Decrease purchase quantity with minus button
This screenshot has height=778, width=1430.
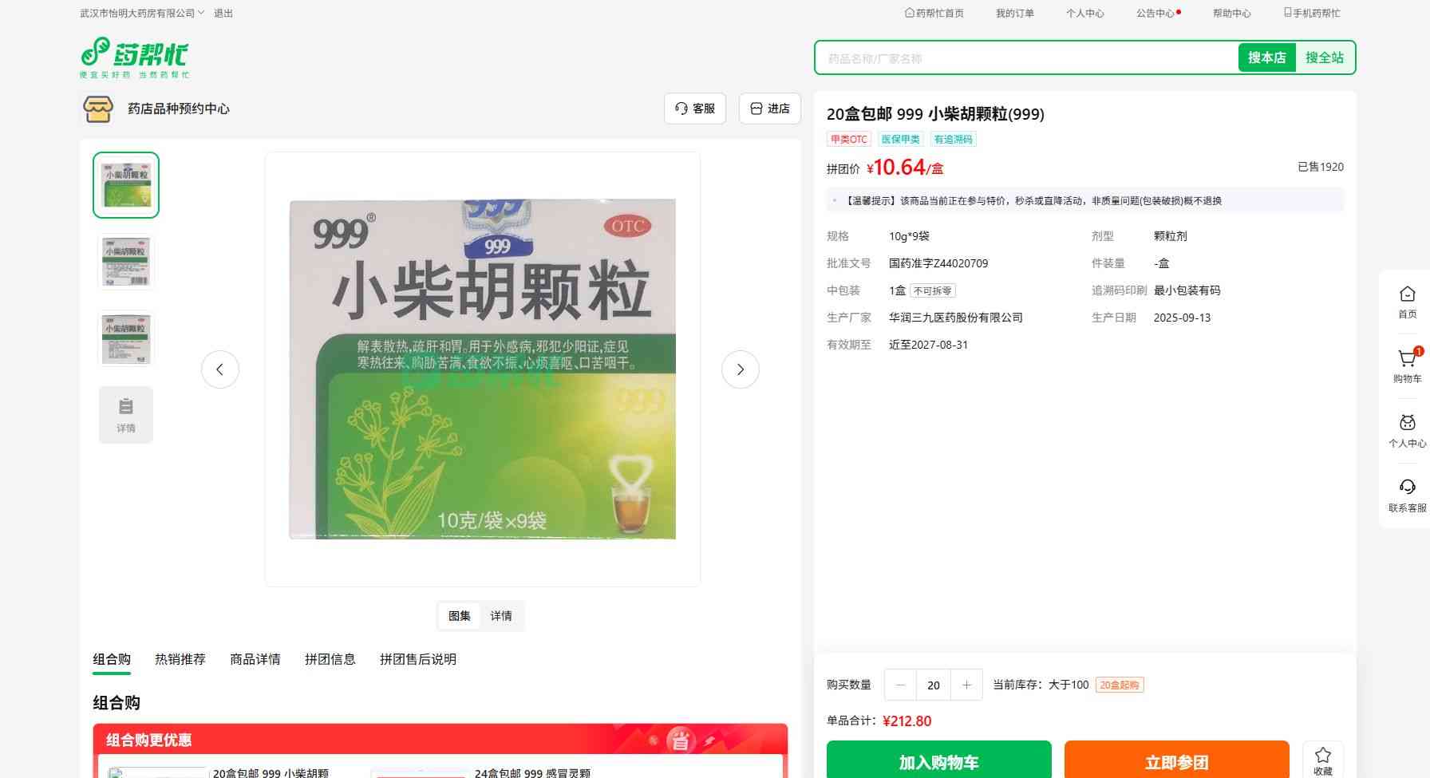[901, 685]
